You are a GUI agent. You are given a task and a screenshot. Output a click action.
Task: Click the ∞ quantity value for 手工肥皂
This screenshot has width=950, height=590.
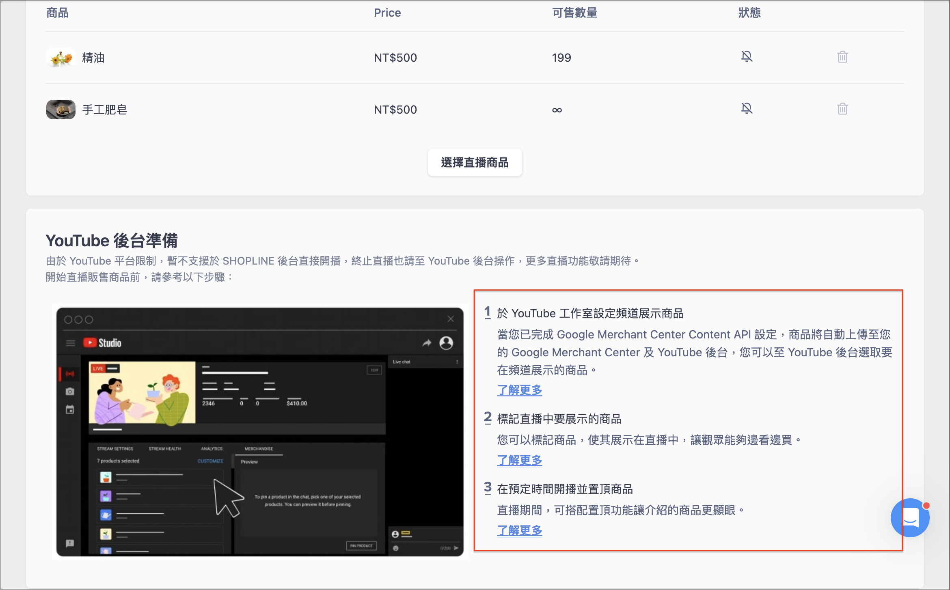pyautogui.click(x=557, y=110)
